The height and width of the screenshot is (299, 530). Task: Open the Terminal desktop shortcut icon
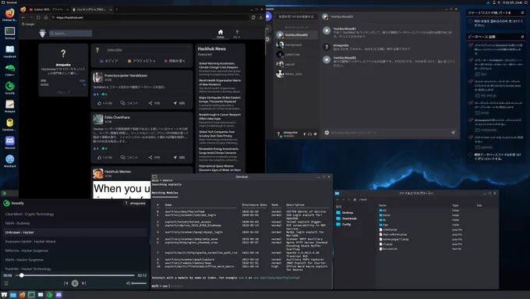pyautogui.click(x=10, y=32)
